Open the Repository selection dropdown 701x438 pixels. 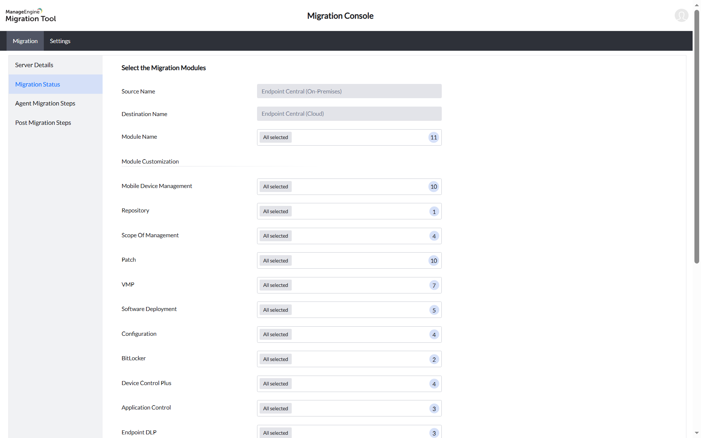(349, 211)
